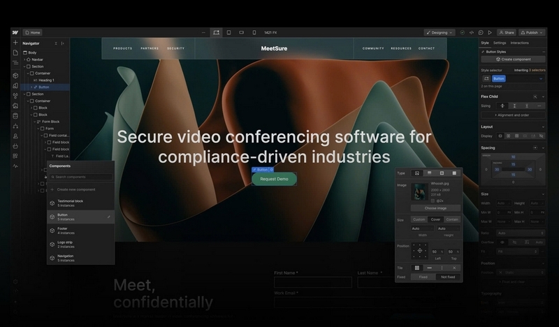Click the green status check icon

[462, 32]
